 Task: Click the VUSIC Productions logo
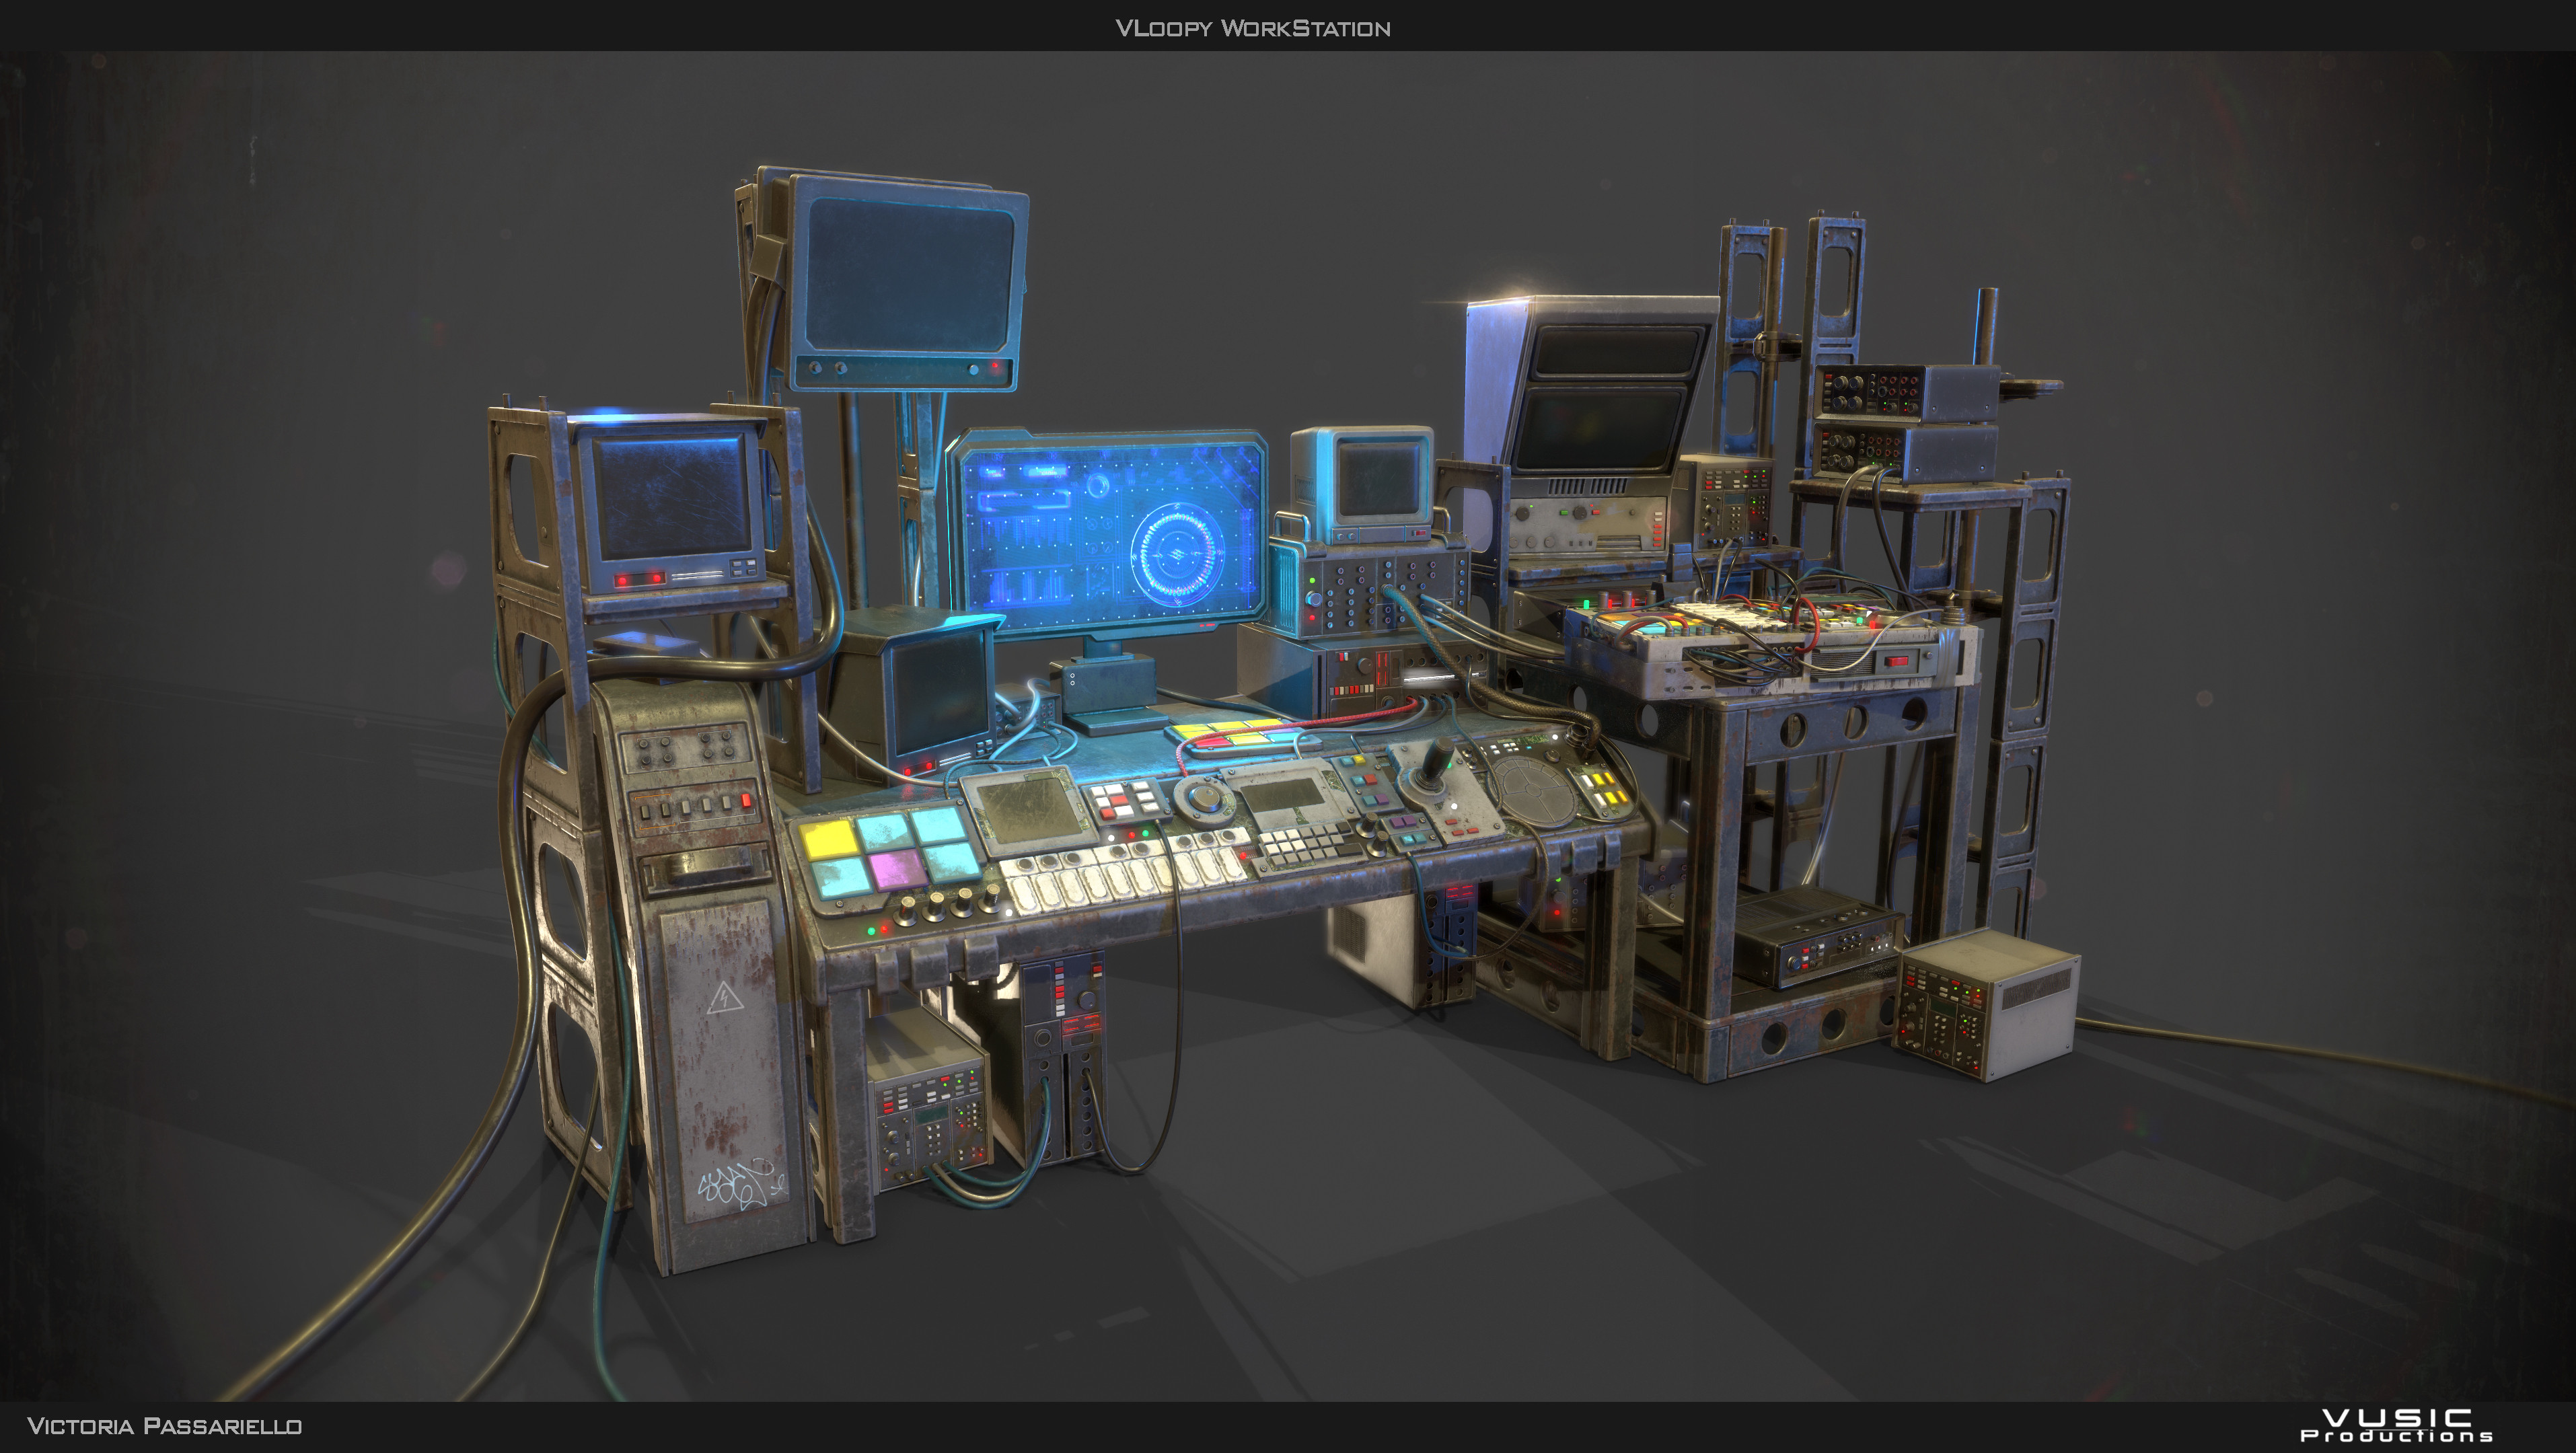(2396, 1425)
